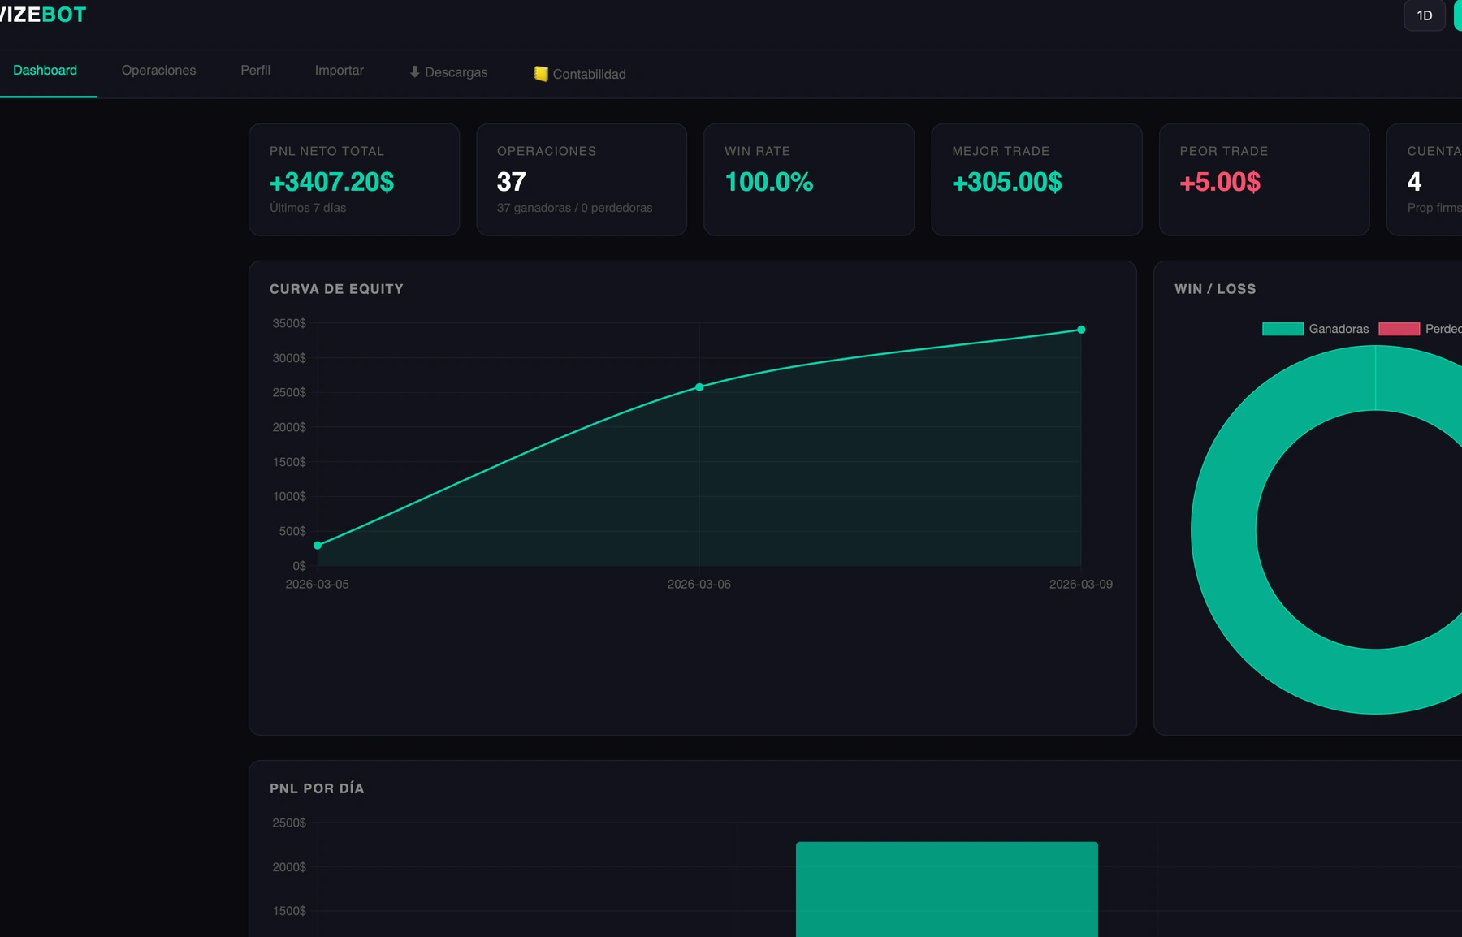Click the 3500$ equity axis label
1462x937 pixels.
coord(289,323)
